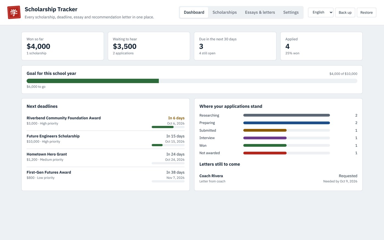This screenshot has height=240, width=384.
Task: Open the Settings tab
Action: coord(291,12)
